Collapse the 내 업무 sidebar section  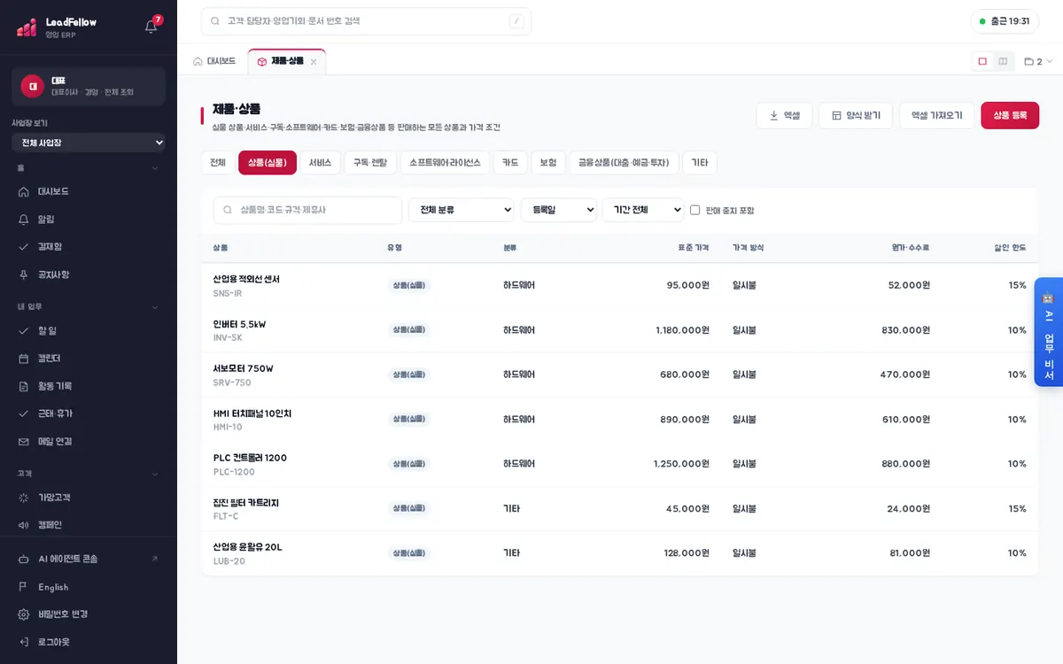click(155, 307)
